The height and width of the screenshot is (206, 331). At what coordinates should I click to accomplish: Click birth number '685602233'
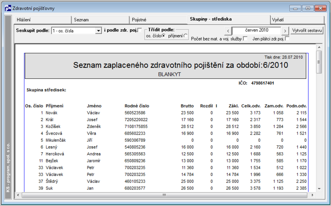pyautogui.click(x=135, y=133)
